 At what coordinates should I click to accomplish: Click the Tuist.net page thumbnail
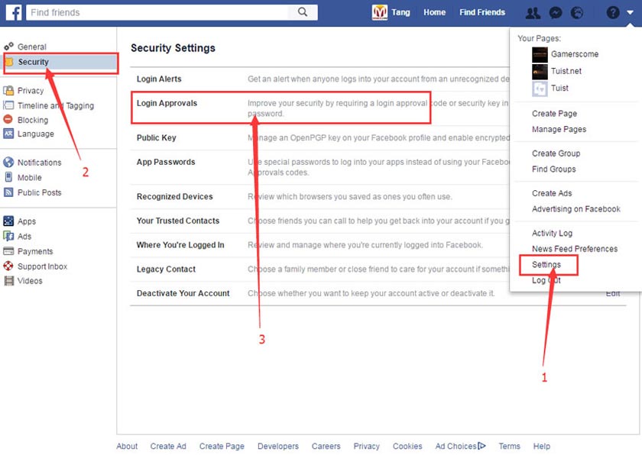pyautogui.click(x=540, y=72)
